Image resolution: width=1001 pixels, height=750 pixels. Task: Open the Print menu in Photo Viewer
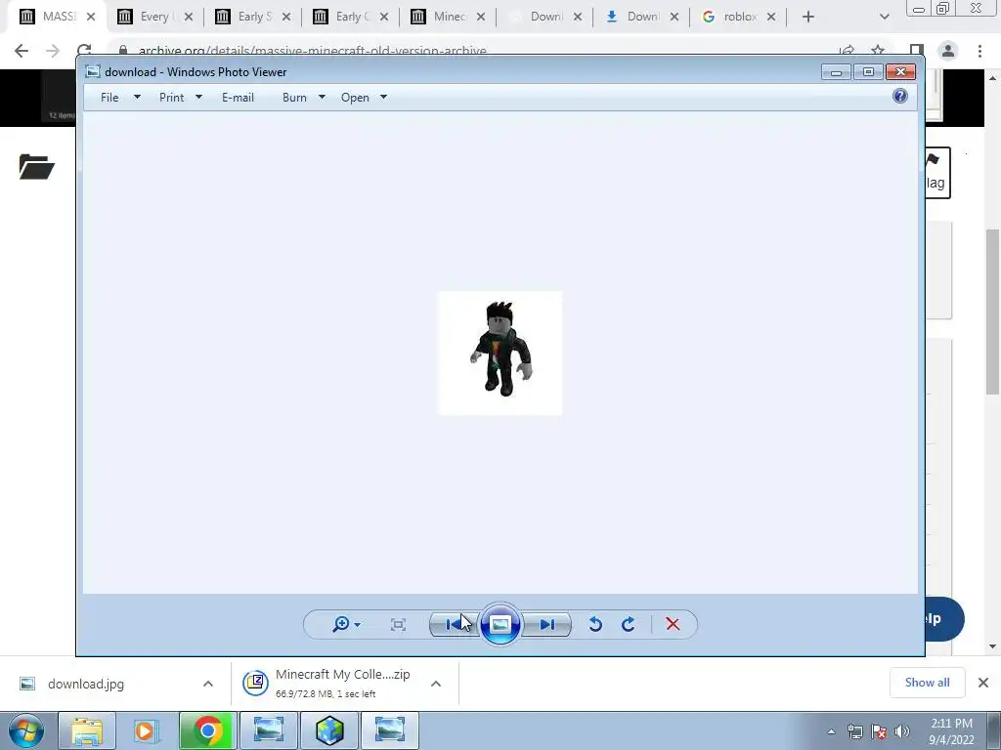click(x=172, y=98)
